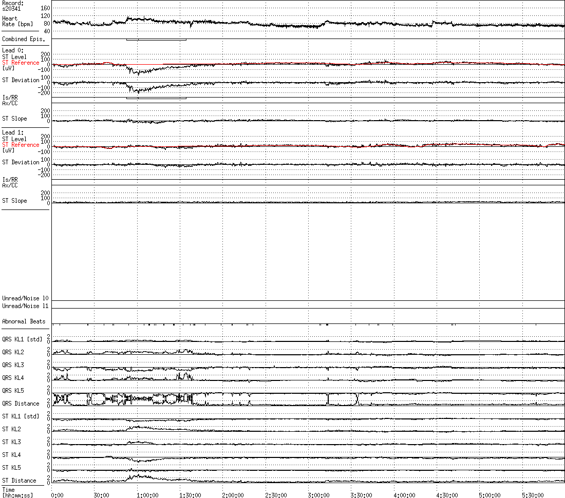
Task: Click the 1:00:00 time axis tick
Action: tap(147, 495)
